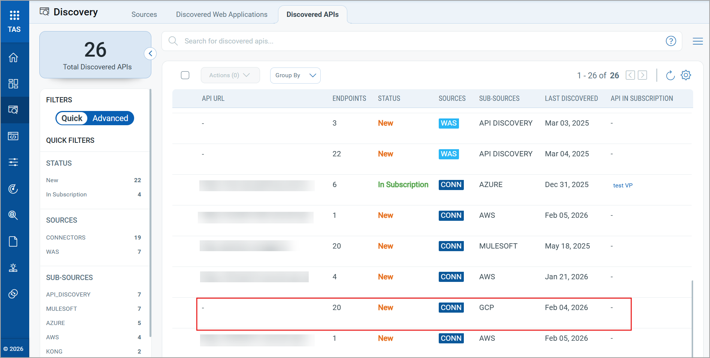Collapse the filters panel with chevron
The image size is (710, 358).
(150, 54)
